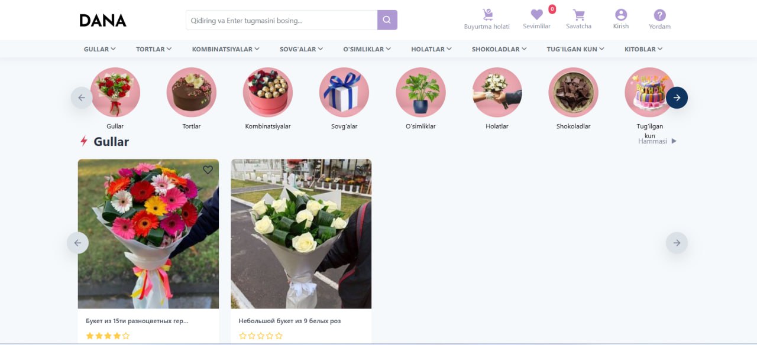Click the Hammasi view-all link
This screenshot has width=757, height=345.
pos(653,141)
